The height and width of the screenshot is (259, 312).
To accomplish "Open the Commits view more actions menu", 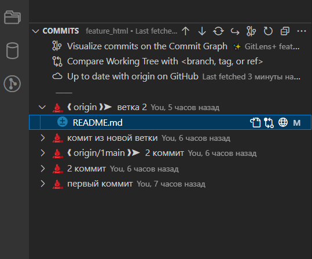I will tap(302, 31).
